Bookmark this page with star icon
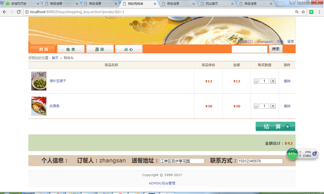Screen dimensions: 324x194 [303, 12]
